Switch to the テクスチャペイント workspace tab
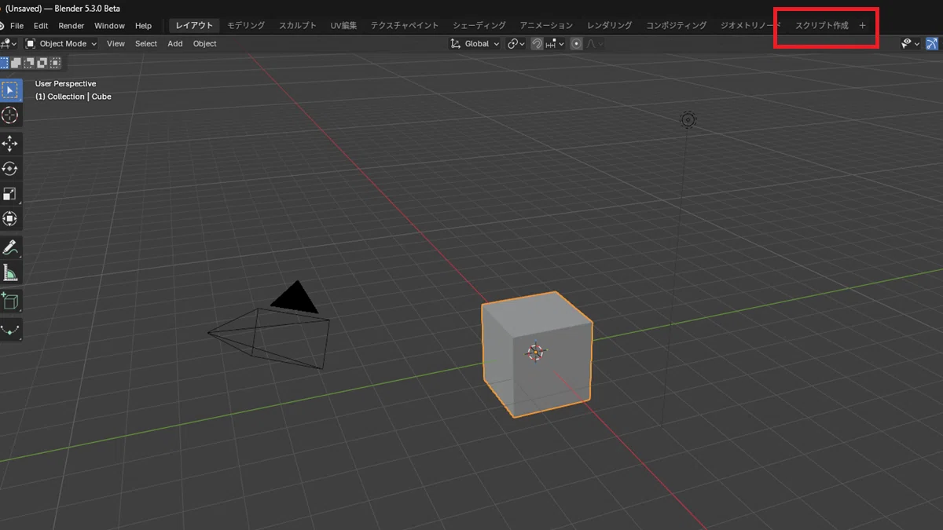Screen dimensions: 943x530 tap(405, 26)
